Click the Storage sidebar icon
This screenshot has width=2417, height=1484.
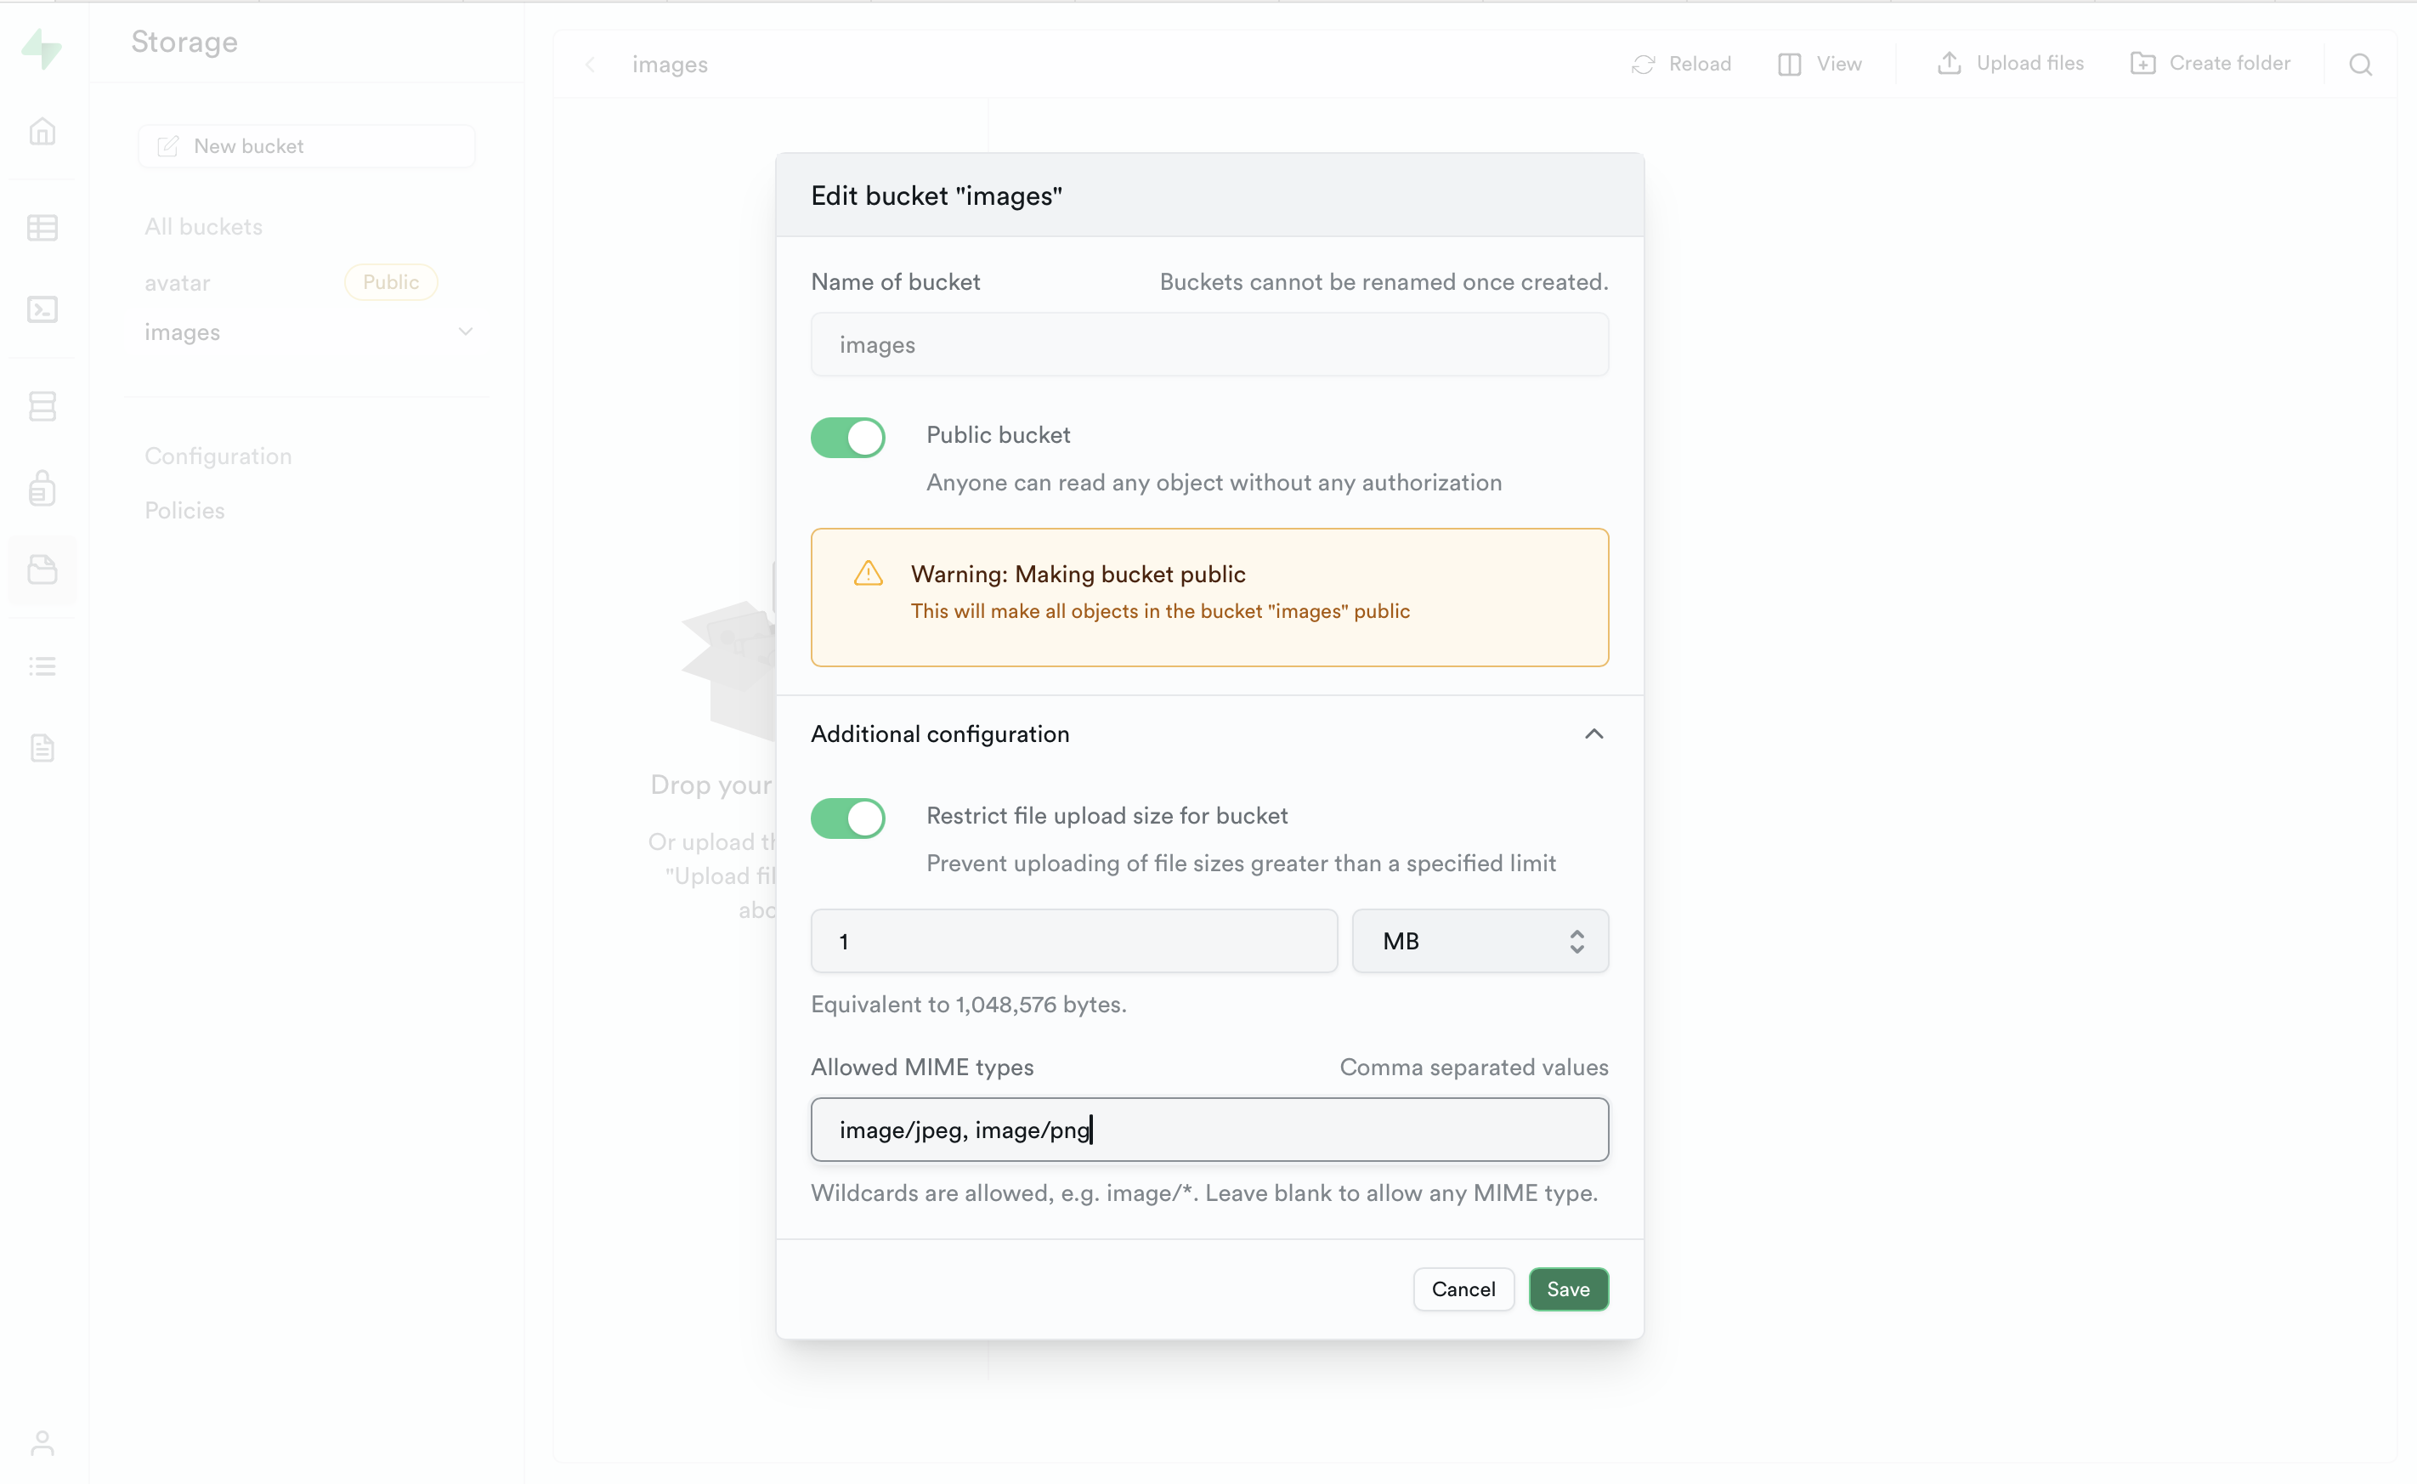[x=42, y=570]
